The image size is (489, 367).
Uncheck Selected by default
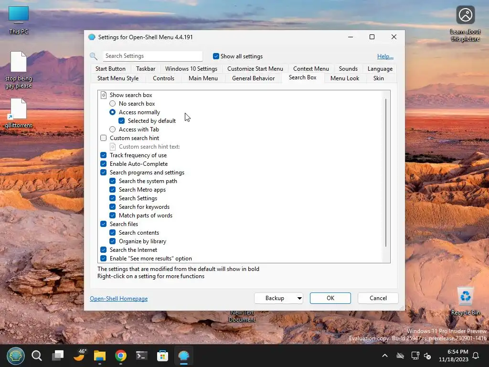122,121
